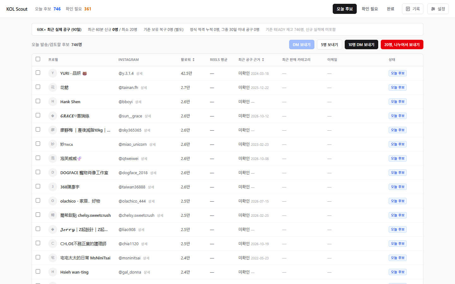
Task: Open @chelsy.sweetcrush Instagram handle link
Action: (136, 215)
